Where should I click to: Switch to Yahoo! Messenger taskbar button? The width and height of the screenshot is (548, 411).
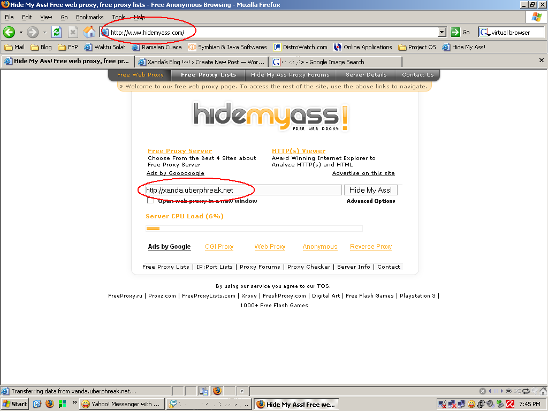[x=121, y=404]
